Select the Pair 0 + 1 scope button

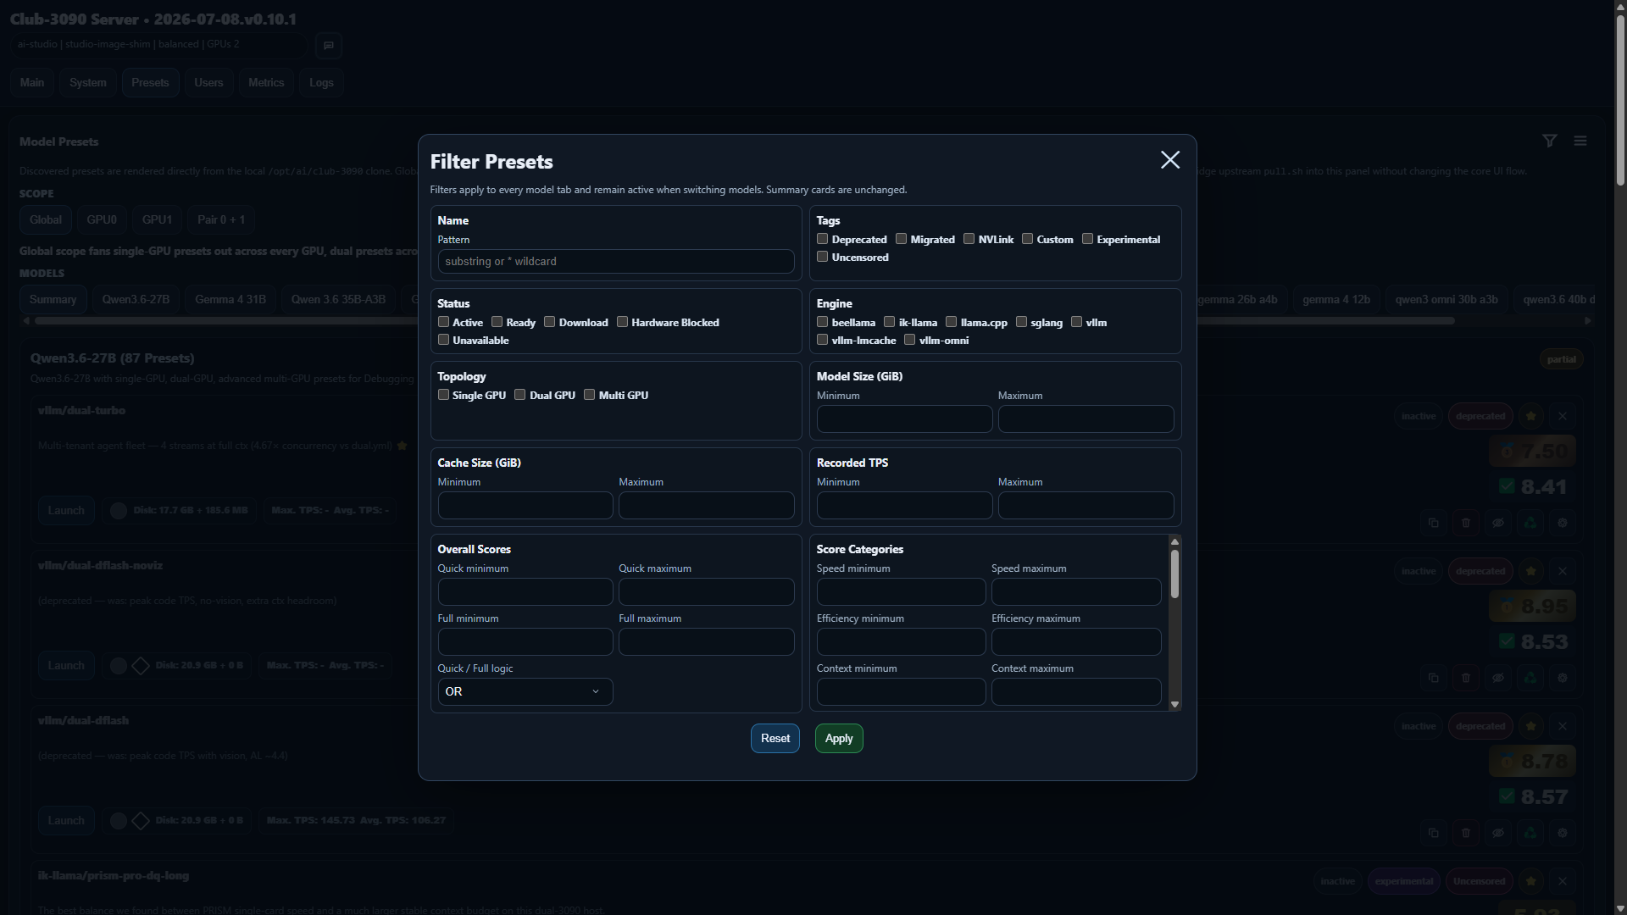(221, 219)
